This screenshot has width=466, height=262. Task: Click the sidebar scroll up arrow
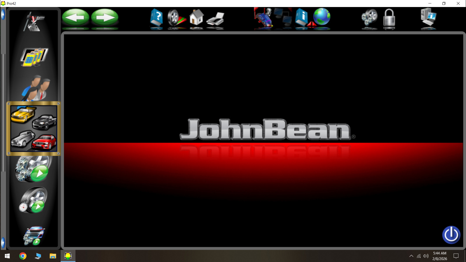[3, 14]
